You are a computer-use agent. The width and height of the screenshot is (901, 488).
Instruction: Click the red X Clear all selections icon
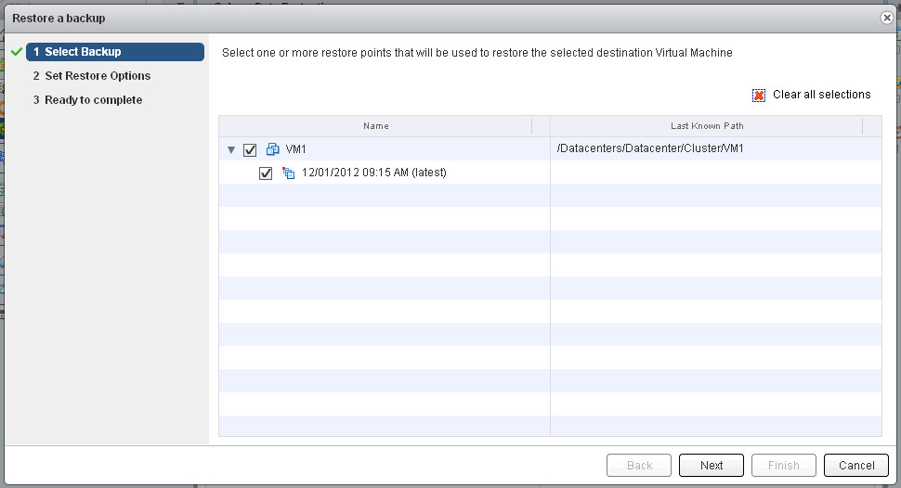tap(759, 96)
